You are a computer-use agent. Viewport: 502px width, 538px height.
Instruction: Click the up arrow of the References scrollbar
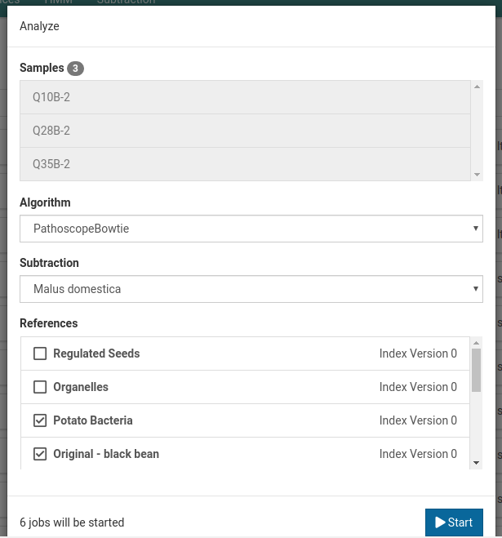click(x=476, y=343)
